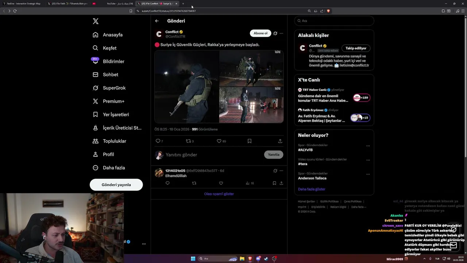
Task: Open Bildirimler notifications
Action: pyautogui.click(x=108, y=61)
